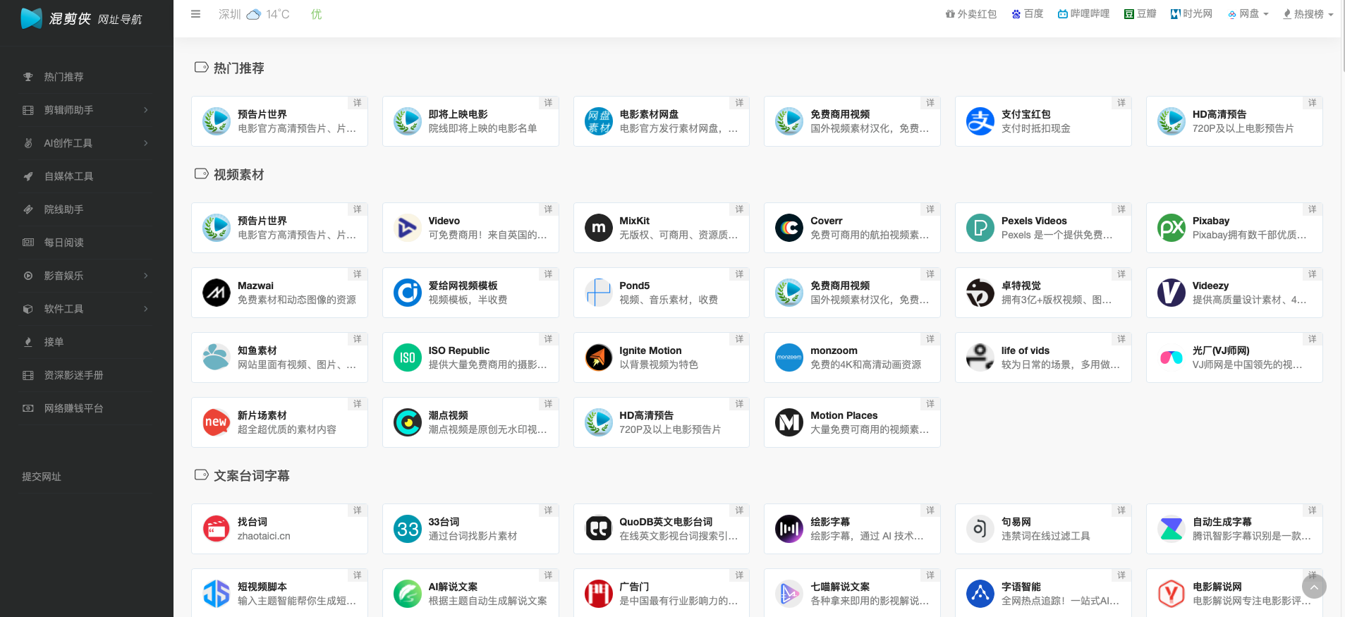Image resolution: width=1345 pixels, height=617 pixels.
Task: Open the Videezy icon
Action: (1171, 293)
